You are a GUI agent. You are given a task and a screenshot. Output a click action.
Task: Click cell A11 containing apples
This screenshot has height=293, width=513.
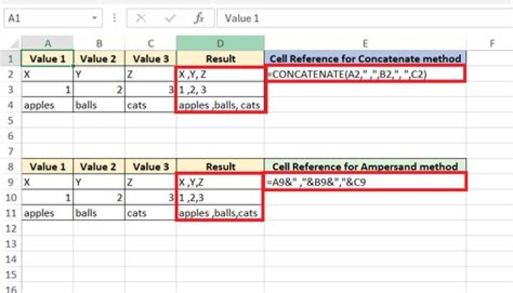pyautogui.click(x=48, y=213)
